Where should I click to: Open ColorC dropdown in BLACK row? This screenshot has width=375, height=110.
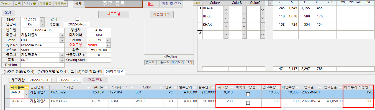click(x=263, y=10)
